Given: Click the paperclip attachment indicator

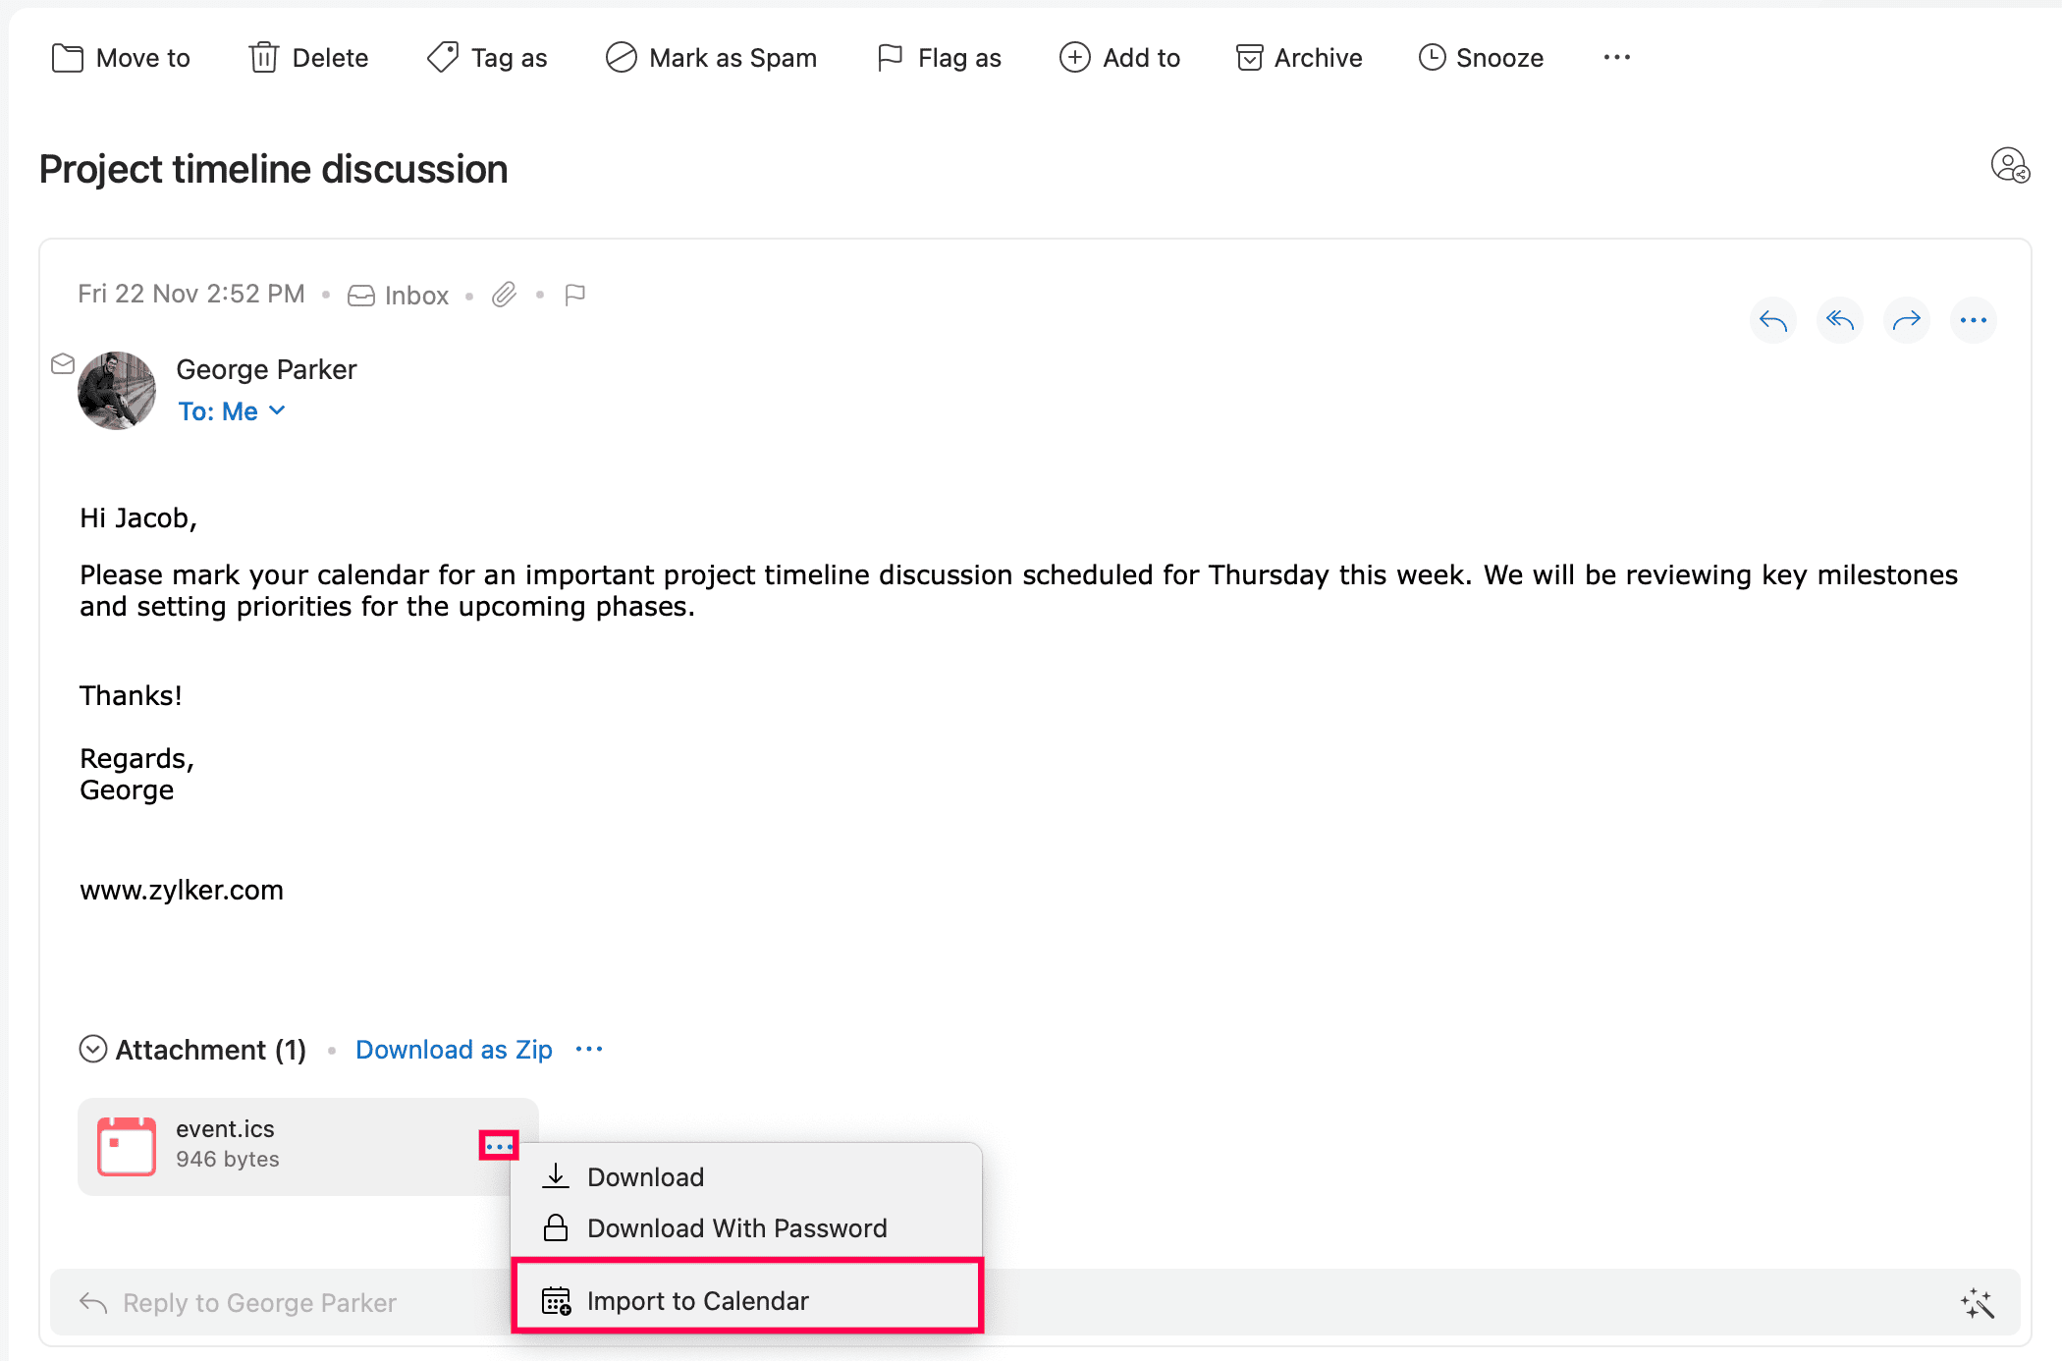Looking at the screenshot, I should (504, 295).
